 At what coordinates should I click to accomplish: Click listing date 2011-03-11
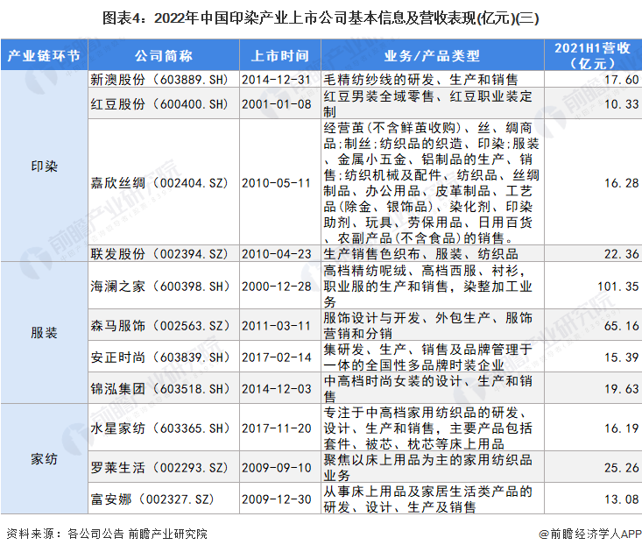(x=277, y=326)
